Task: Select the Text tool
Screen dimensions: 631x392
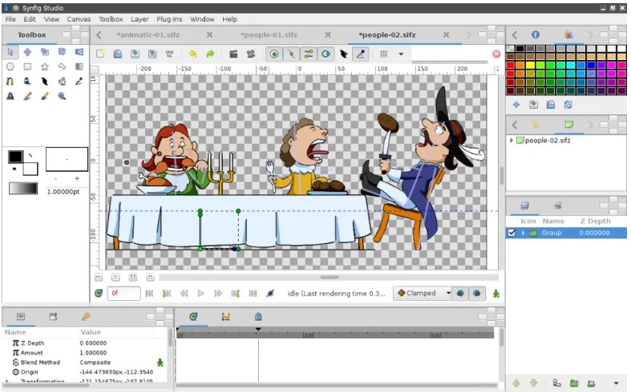Action: click(x=10, y=96)
